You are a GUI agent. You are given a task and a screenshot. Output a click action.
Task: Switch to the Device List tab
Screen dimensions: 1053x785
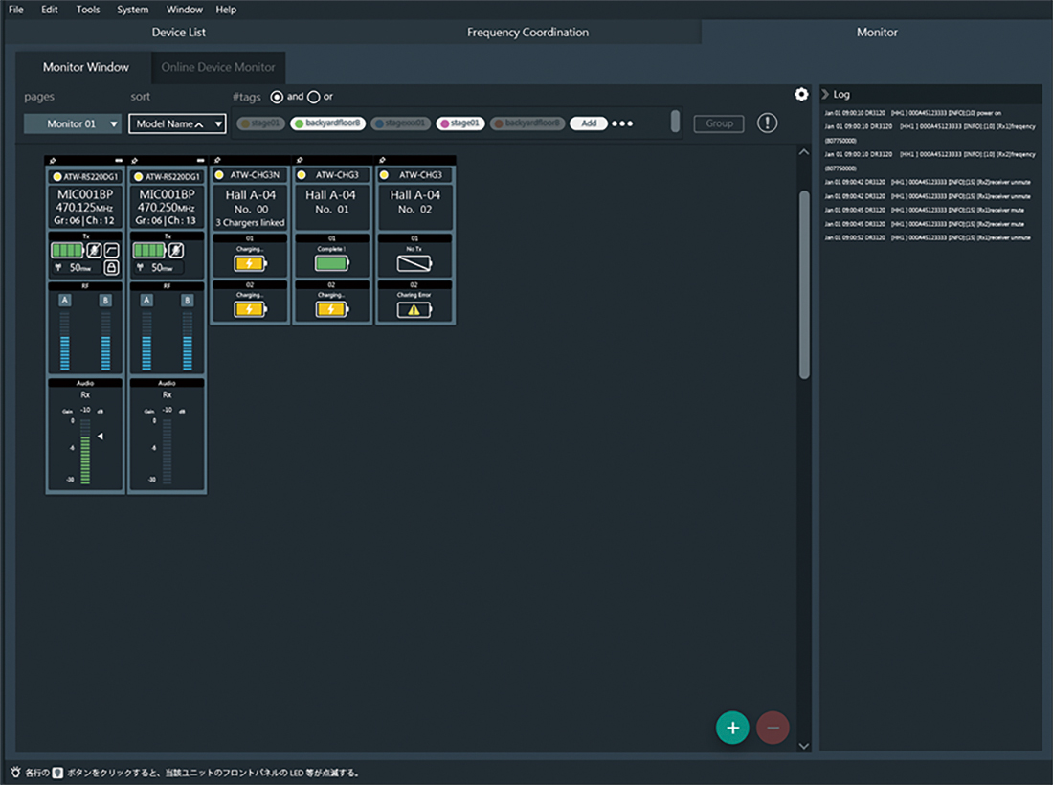179,33
